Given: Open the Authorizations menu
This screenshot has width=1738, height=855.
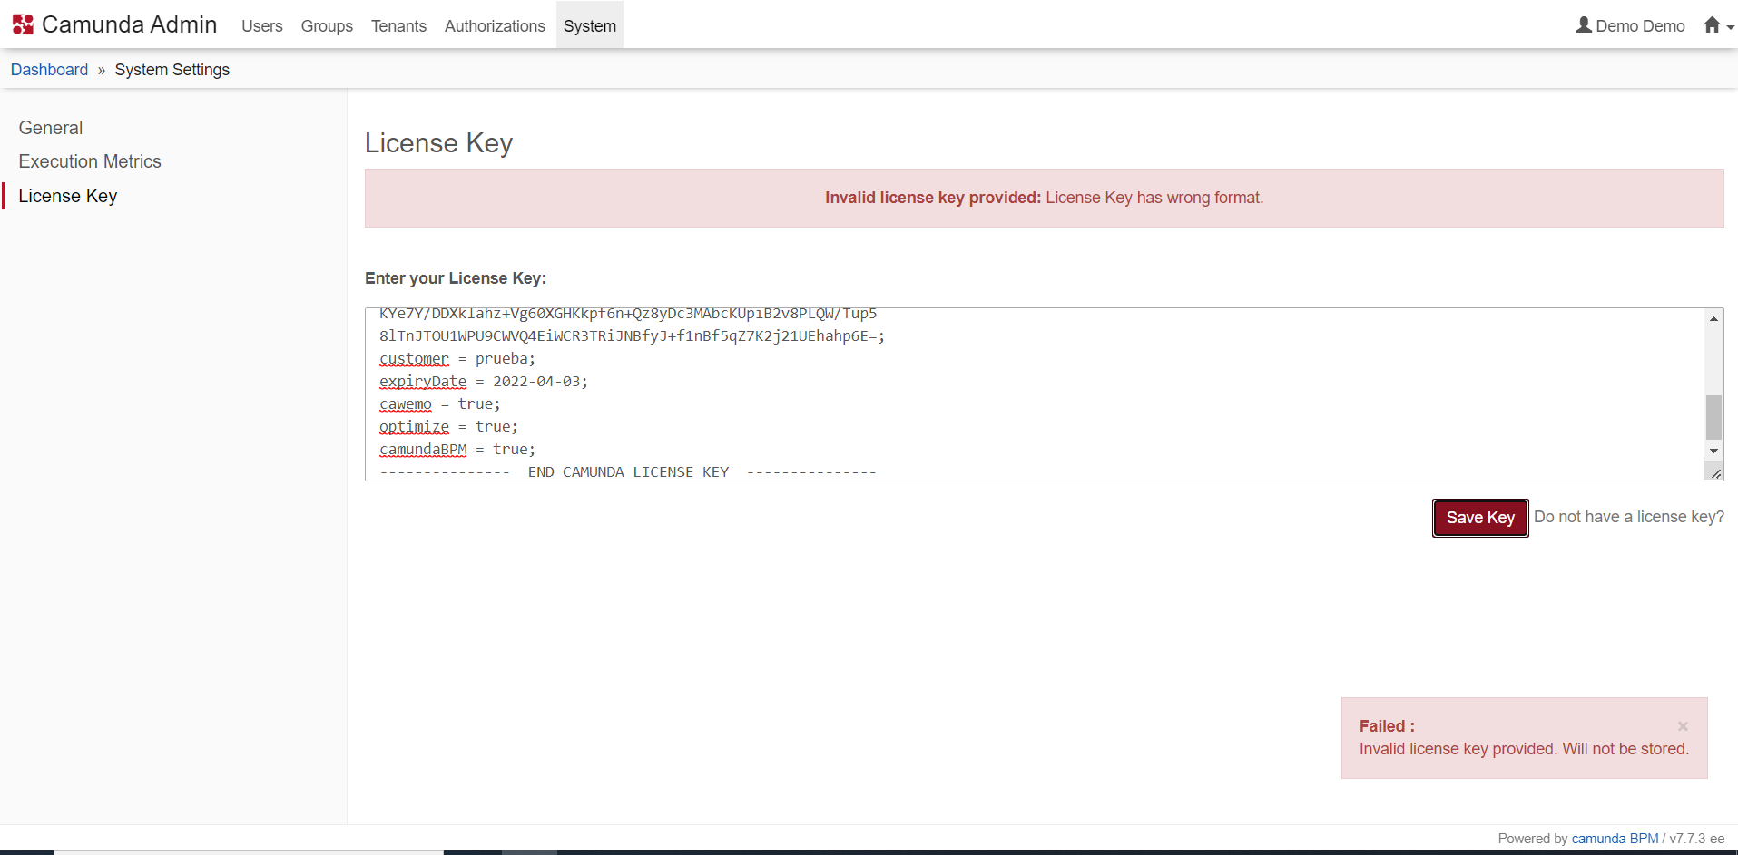Looking at the screenshot, I should 495,26.
